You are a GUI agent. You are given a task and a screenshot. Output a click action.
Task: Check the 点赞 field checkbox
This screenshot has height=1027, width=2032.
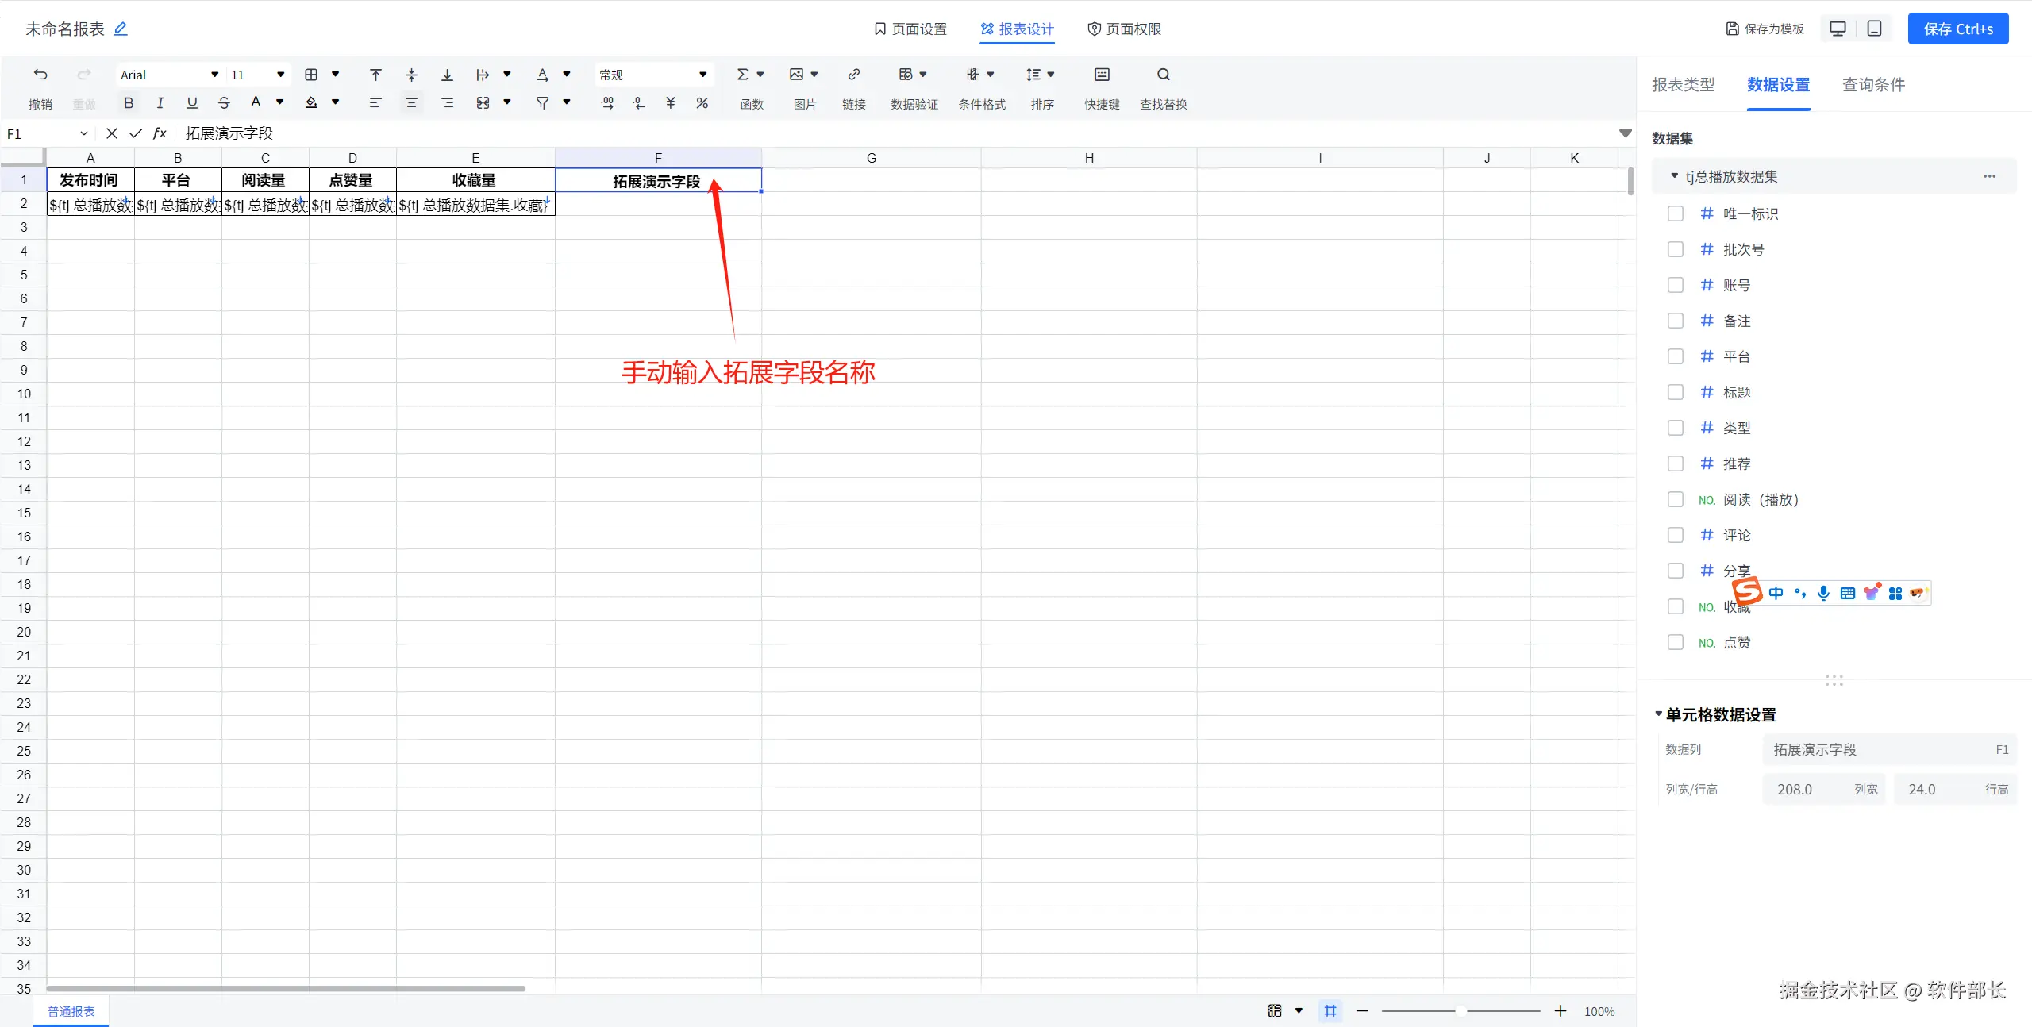[x=1676, y=642]
